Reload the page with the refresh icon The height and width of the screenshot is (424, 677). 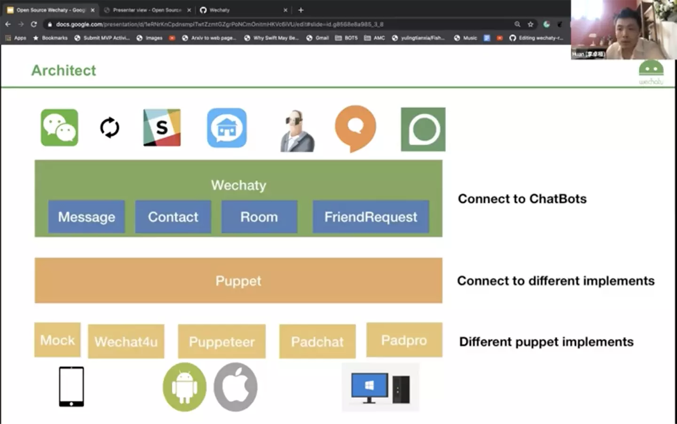pos(34,24)
